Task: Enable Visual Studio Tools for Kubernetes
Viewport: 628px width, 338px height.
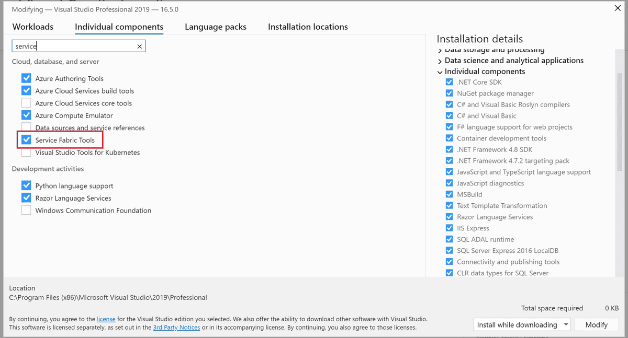Action: 26,152
